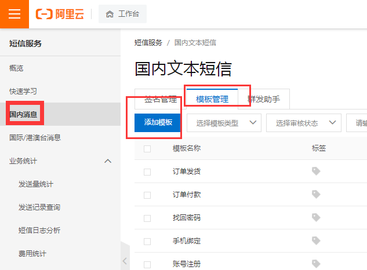Click the search input after status dropdown
367x270 pixels.
[x=357, y=123]
